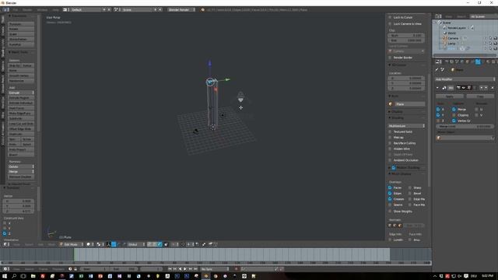The height and width of the screenshot is (280, 498).
Task: Open the Mesh menu in 3D View header
Action: pos(51,244)
